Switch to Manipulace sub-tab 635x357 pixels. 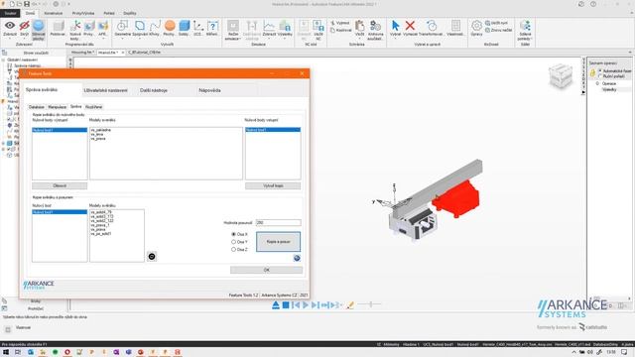pos(58,107)
